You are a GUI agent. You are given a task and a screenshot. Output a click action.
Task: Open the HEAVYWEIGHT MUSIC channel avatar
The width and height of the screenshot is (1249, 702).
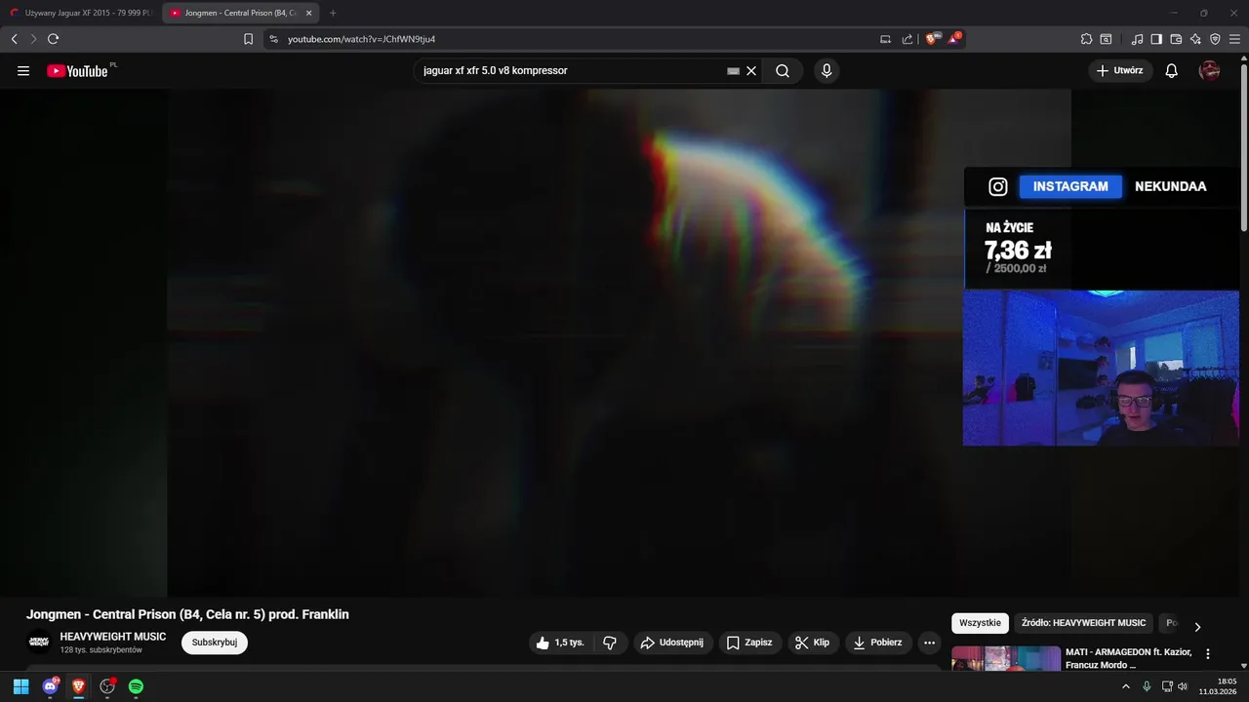[x=39, y=642]
